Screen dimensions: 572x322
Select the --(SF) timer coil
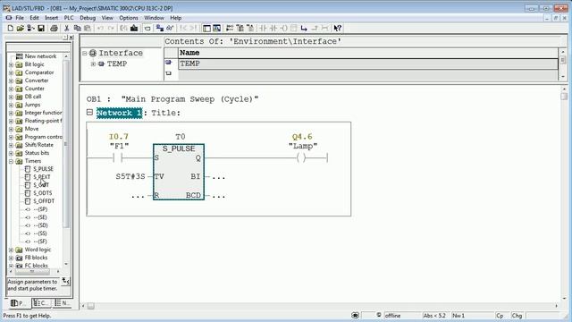coord(40,241)
